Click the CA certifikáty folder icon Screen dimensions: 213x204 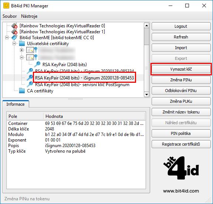pyautogui.click(x=22, y=91)
